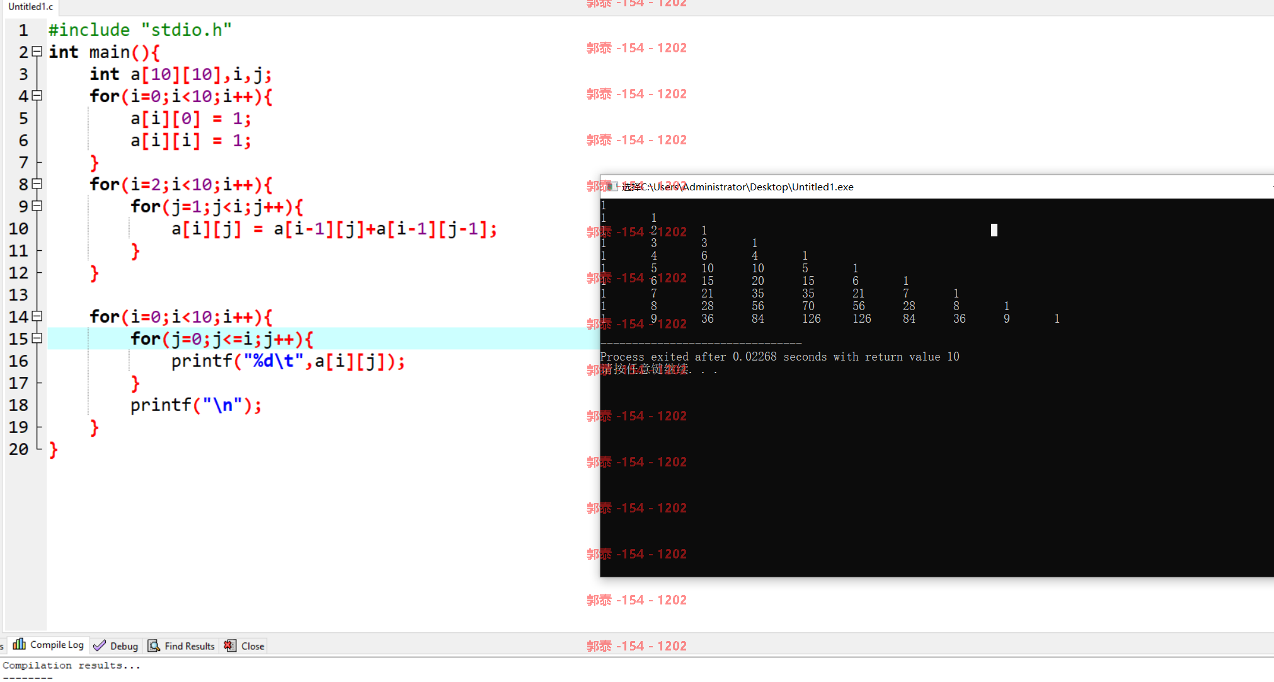The width and height of the screenshot is (1274, 682).
Task: Open the Compile Log tab
Action: (x=48, y=645)
